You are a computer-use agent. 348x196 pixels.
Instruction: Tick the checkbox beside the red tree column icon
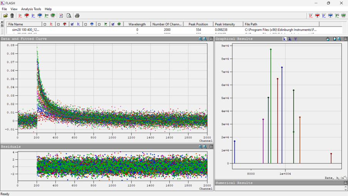pos(58,24)
